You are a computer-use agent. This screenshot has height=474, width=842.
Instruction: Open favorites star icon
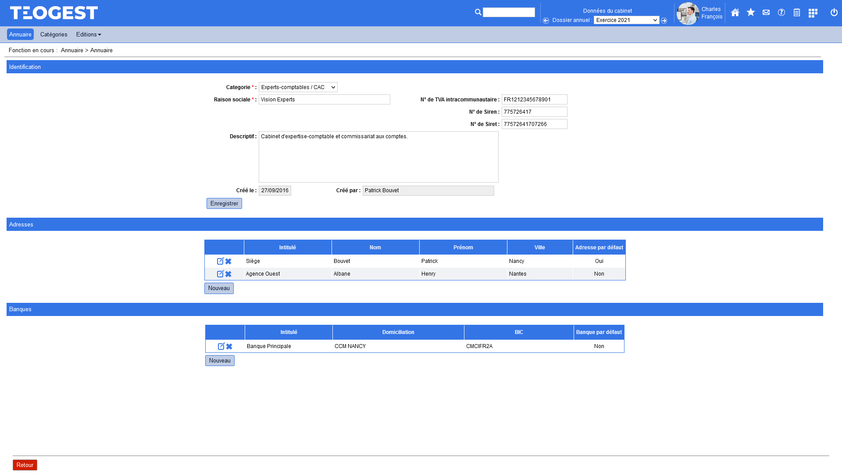(x=751, y=12)
